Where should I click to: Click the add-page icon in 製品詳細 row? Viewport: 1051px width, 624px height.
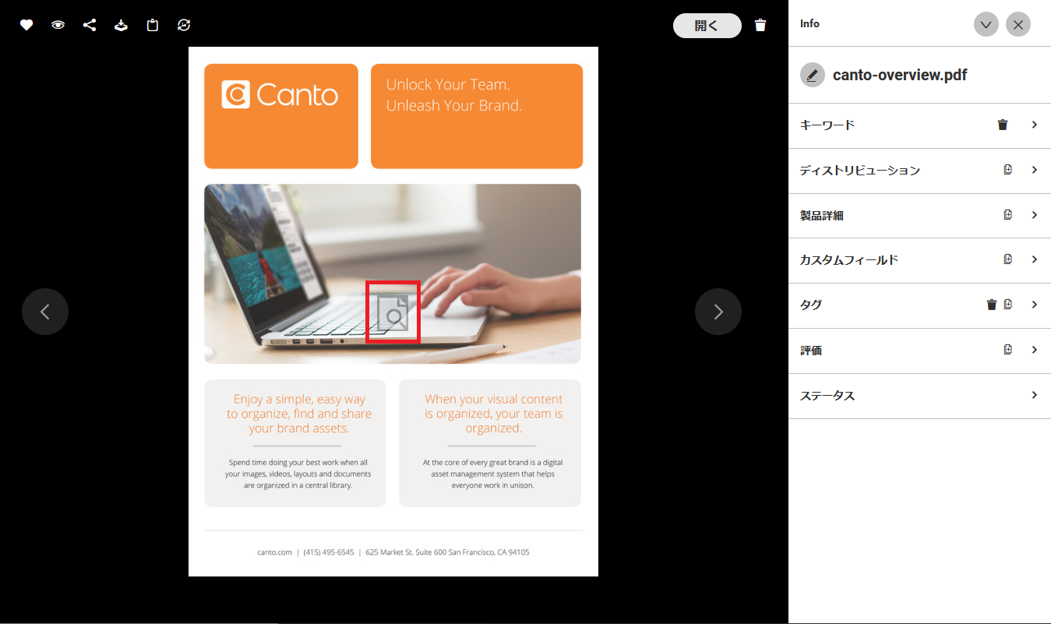[x=1007, y=215]
